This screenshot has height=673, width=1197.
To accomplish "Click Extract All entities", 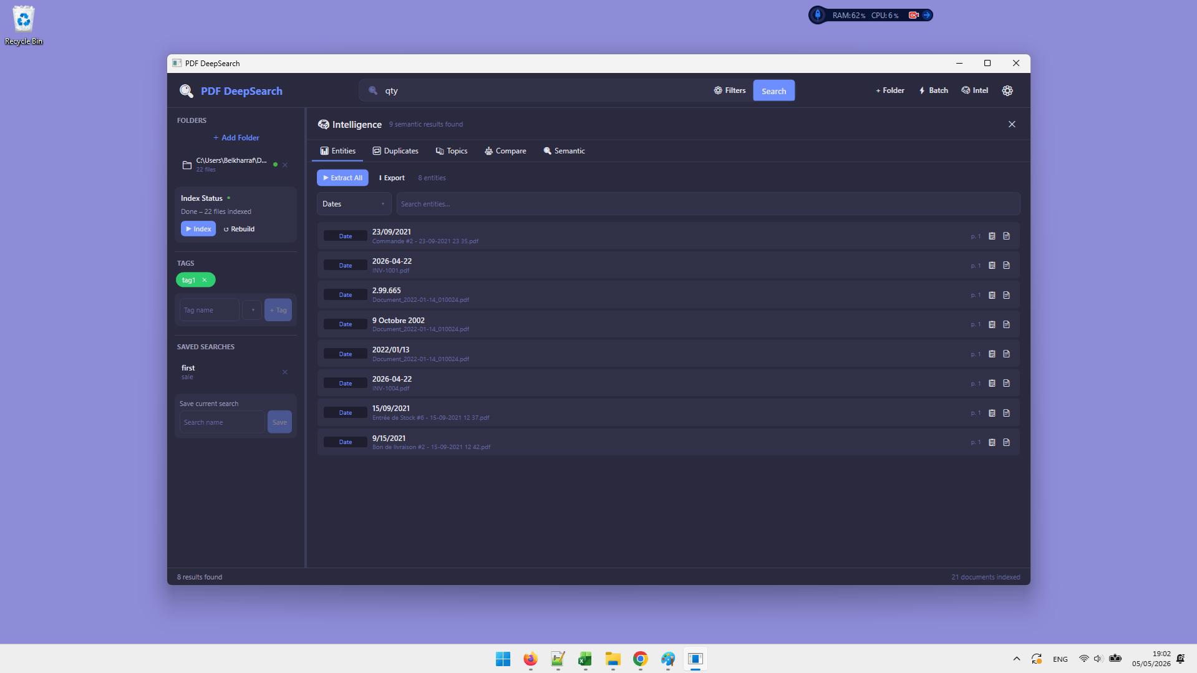I will (342, 178).
